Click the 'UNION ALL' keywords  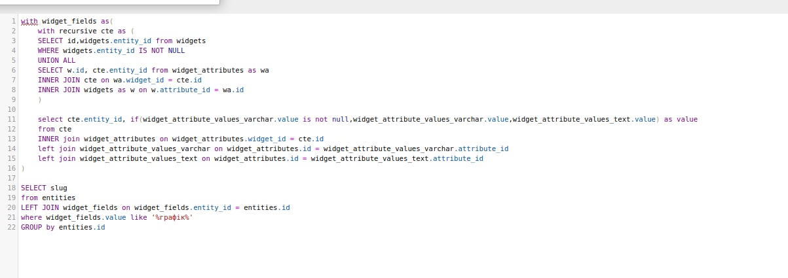point(56,60)
